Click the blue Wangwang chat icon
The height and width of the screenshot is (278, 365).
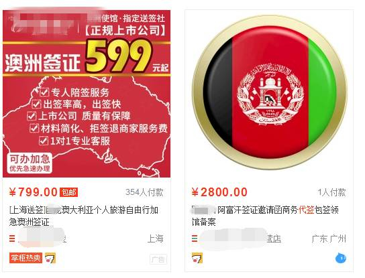341,259
